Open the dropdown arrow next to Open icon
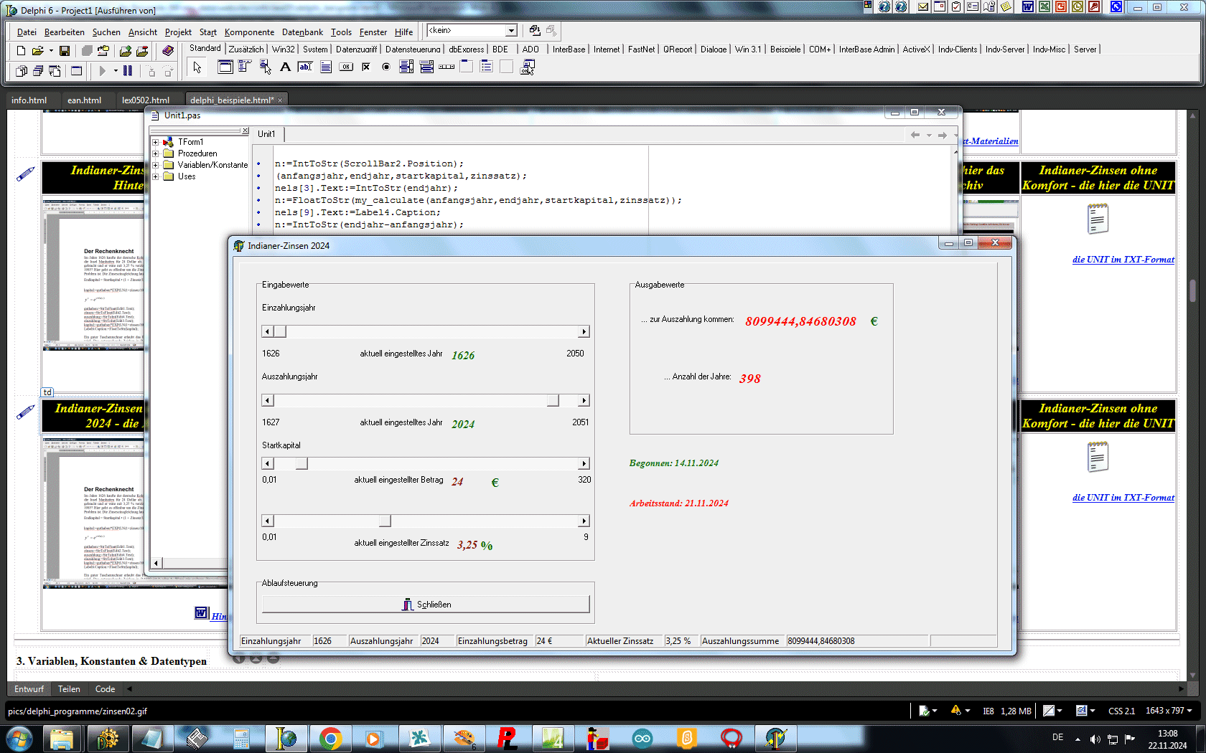Screen dimensions: 1206x753 (51, 51)
